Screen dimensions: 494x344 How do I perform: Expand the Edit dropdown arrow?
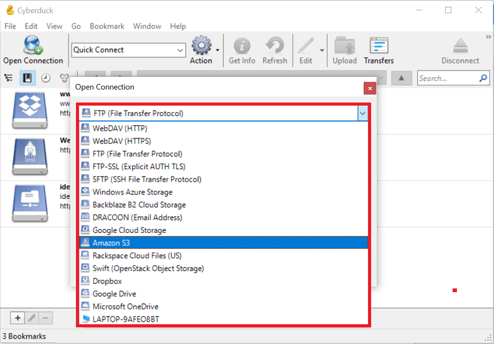(322, 50)
